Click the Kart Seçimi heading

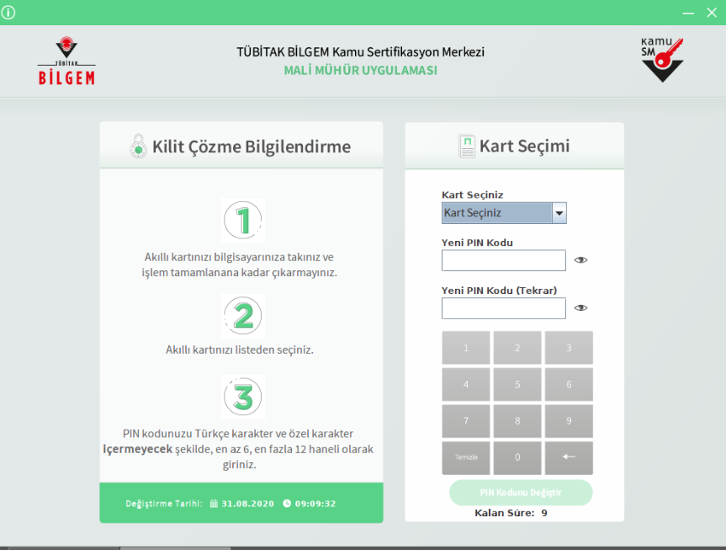524,146
